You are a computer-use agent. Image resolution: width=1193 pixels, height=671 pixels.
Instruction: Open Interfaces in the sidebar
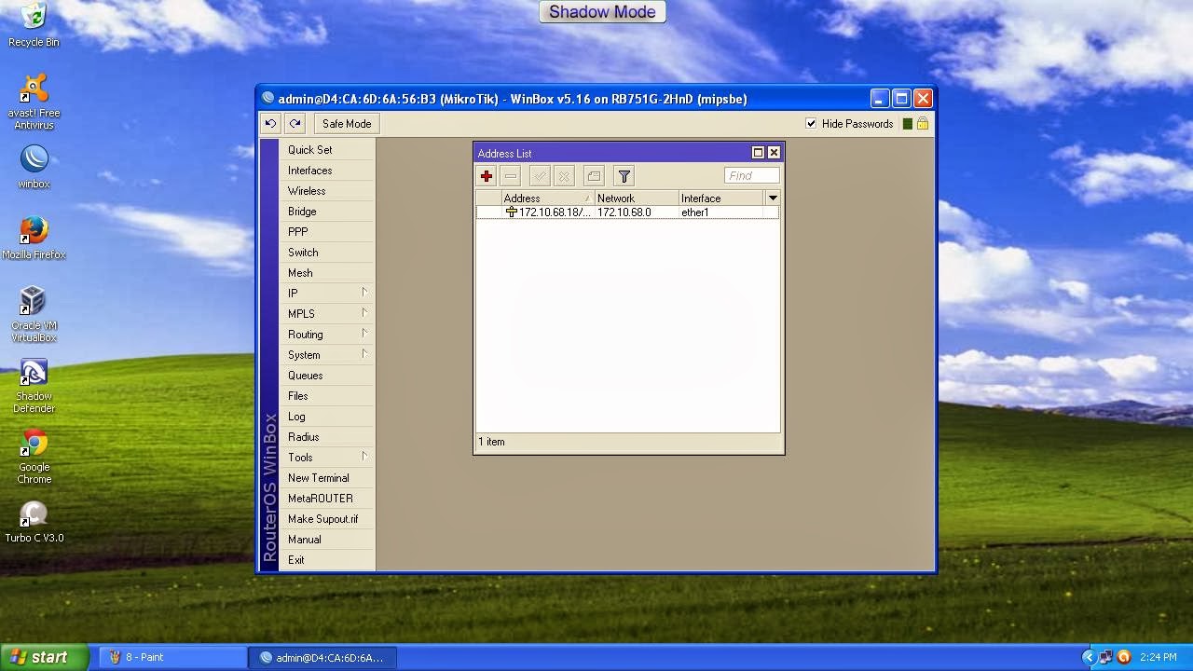pyautogui.click(x=326, y=171)
